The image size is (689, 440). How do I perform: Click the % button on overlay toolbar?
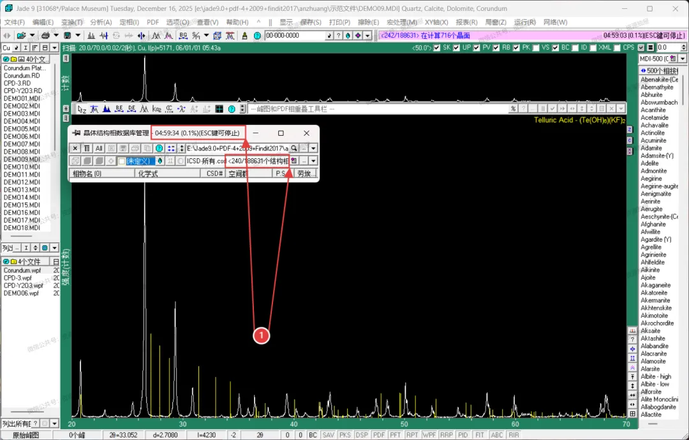[513, 108]
